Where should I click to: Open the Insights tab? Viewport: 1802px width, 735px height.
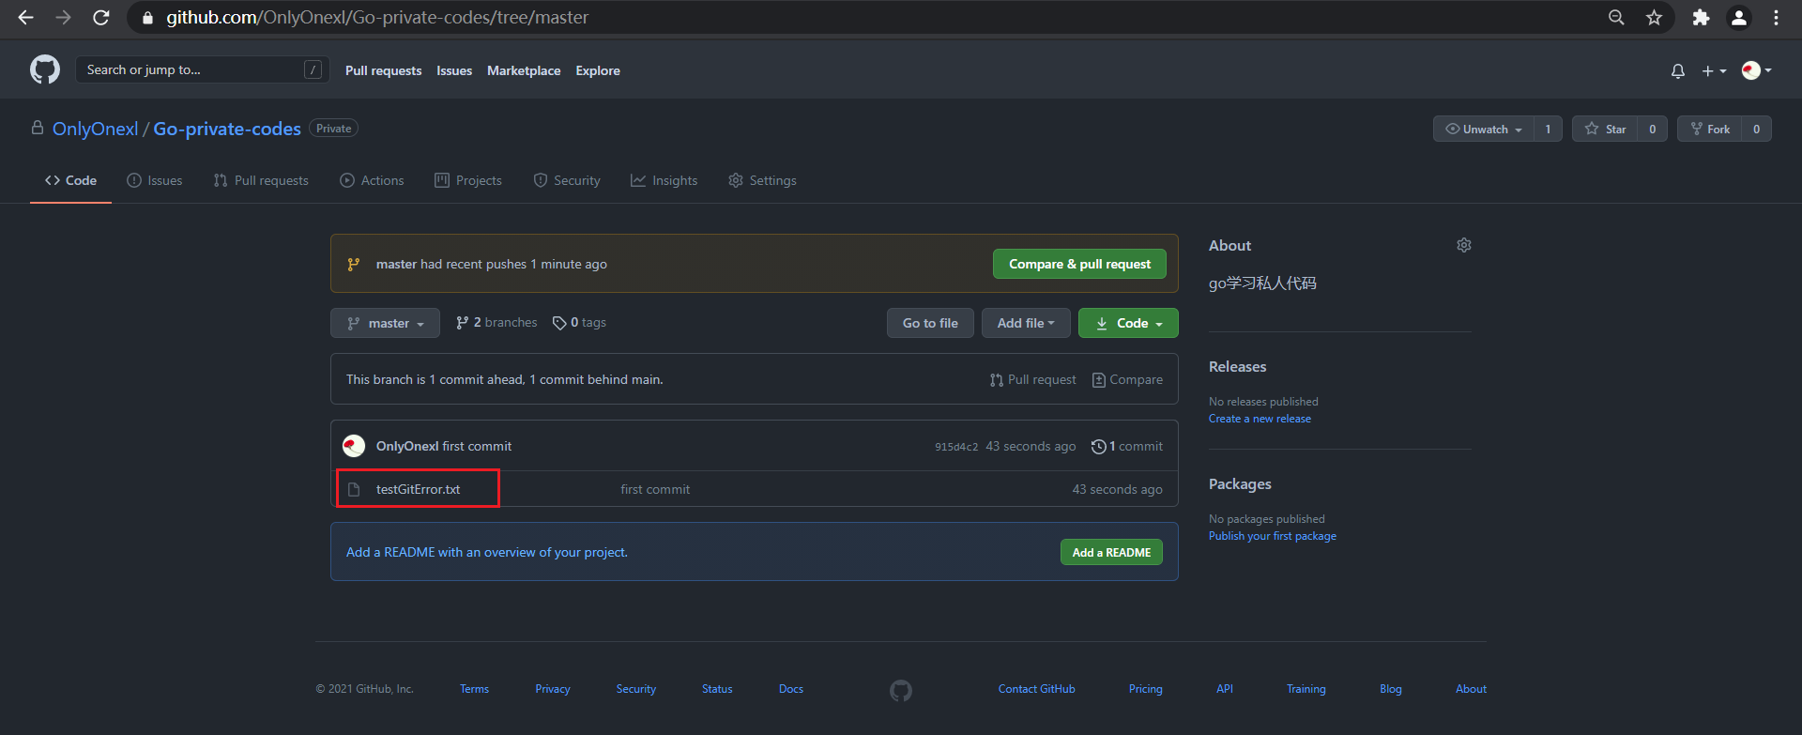(664, 180)
